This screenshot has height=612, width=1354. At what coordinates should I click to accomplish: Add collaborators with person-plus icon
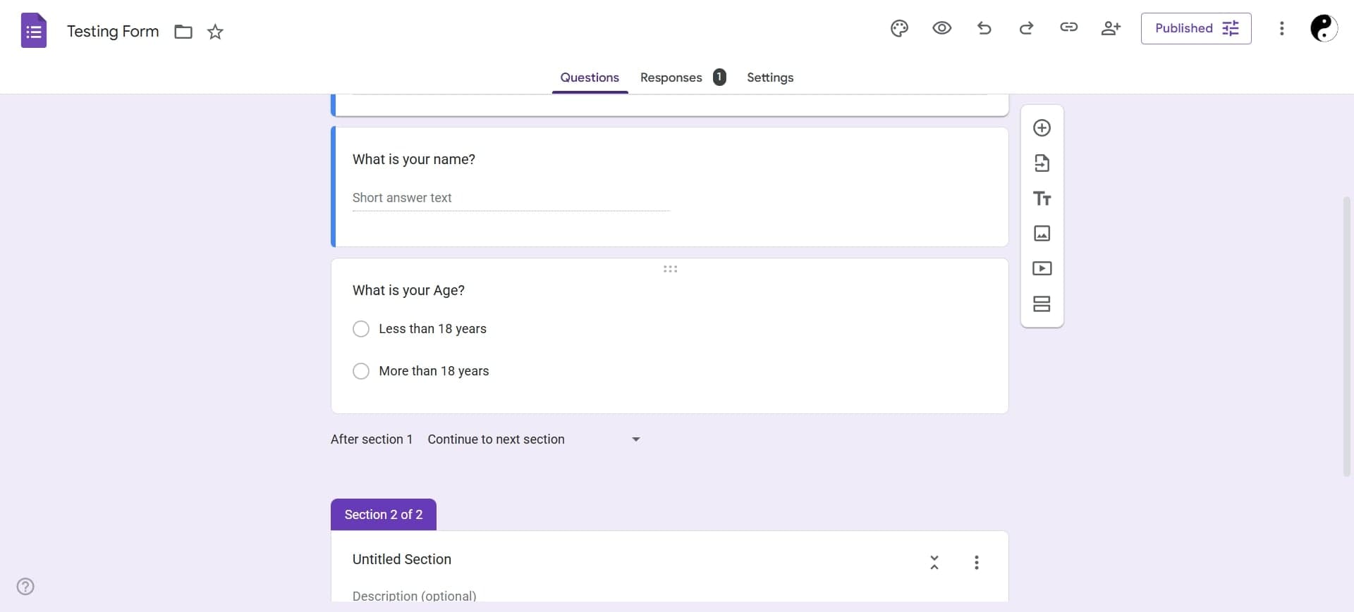pos(1111,28)
